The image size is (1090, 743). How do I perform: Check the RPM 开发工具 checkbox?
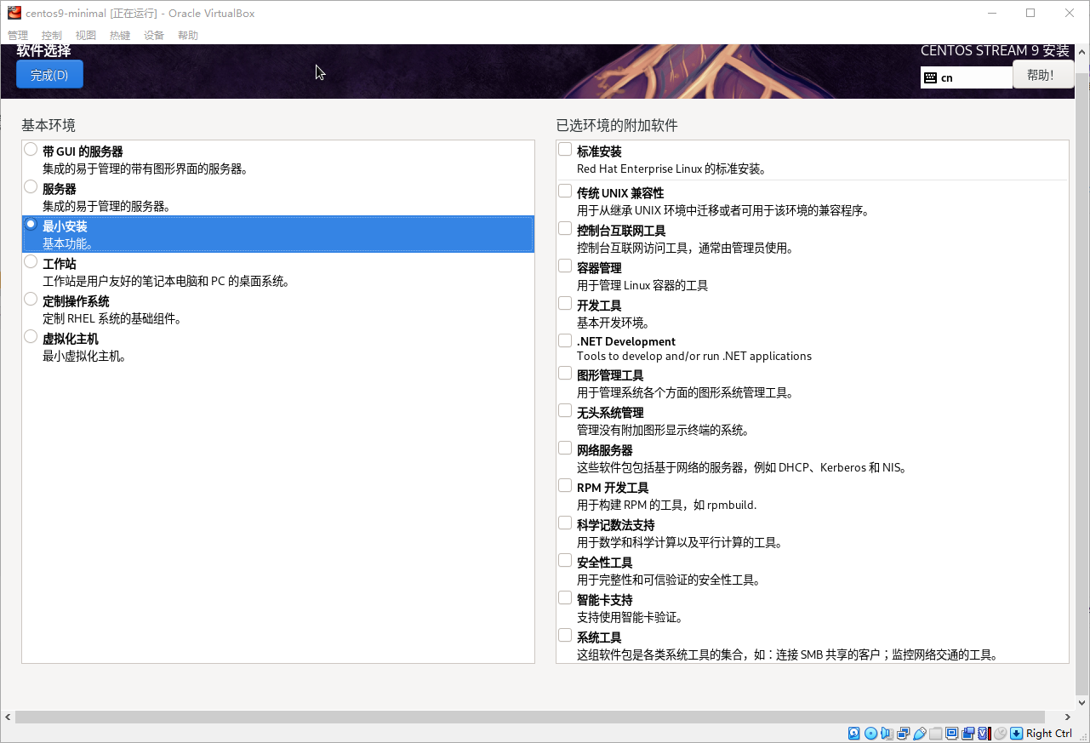click(565, 486)
